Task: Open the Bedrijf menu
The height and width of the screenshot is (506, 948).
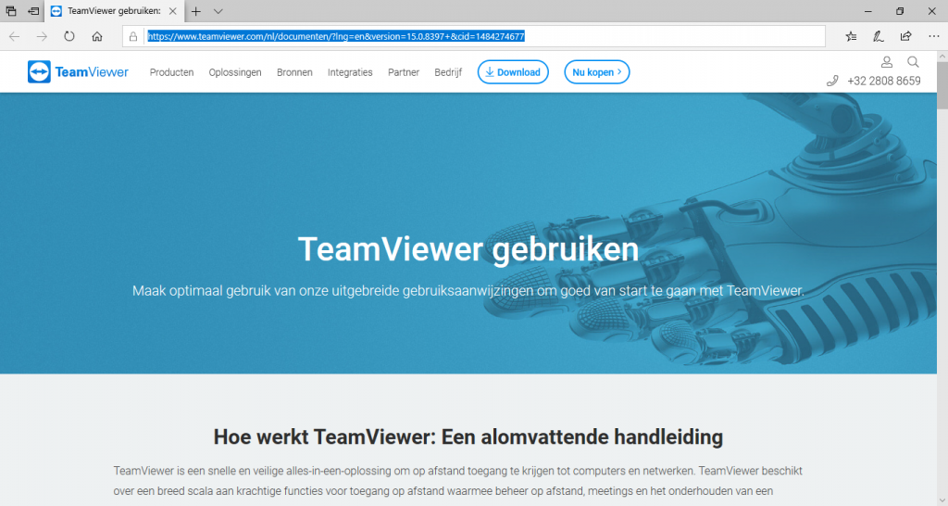Action: (448, 72)
